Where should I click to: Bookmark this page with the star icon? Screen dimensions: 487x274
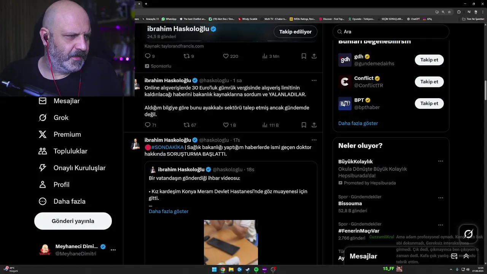click(x=449, y=12)
